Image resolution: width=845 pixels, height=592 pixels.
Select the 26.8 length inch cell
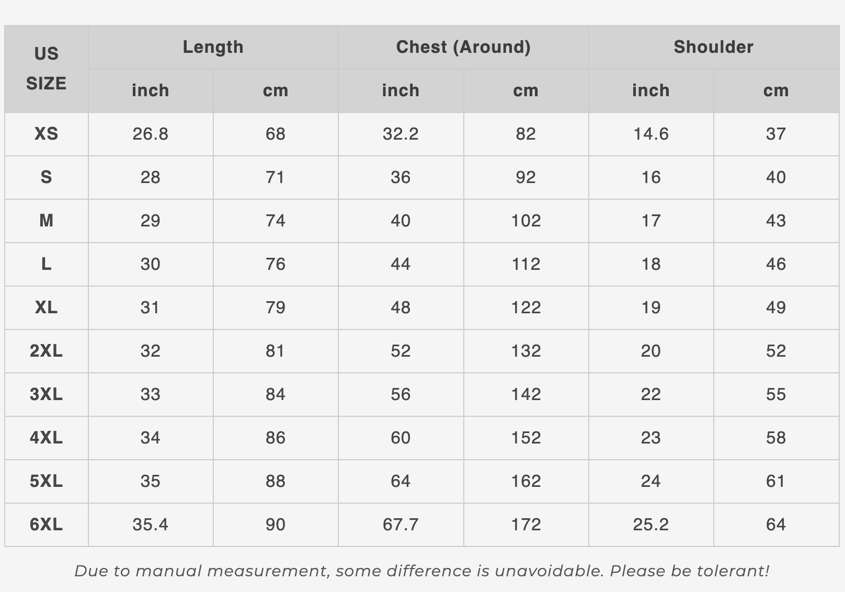point(151,134)
